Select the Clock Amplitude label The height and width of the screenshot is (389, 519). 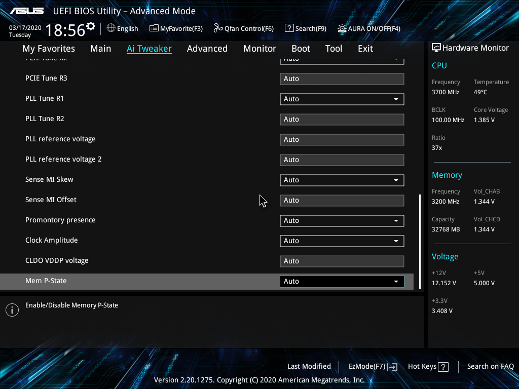pyautogui.click(x=52, y=241)
